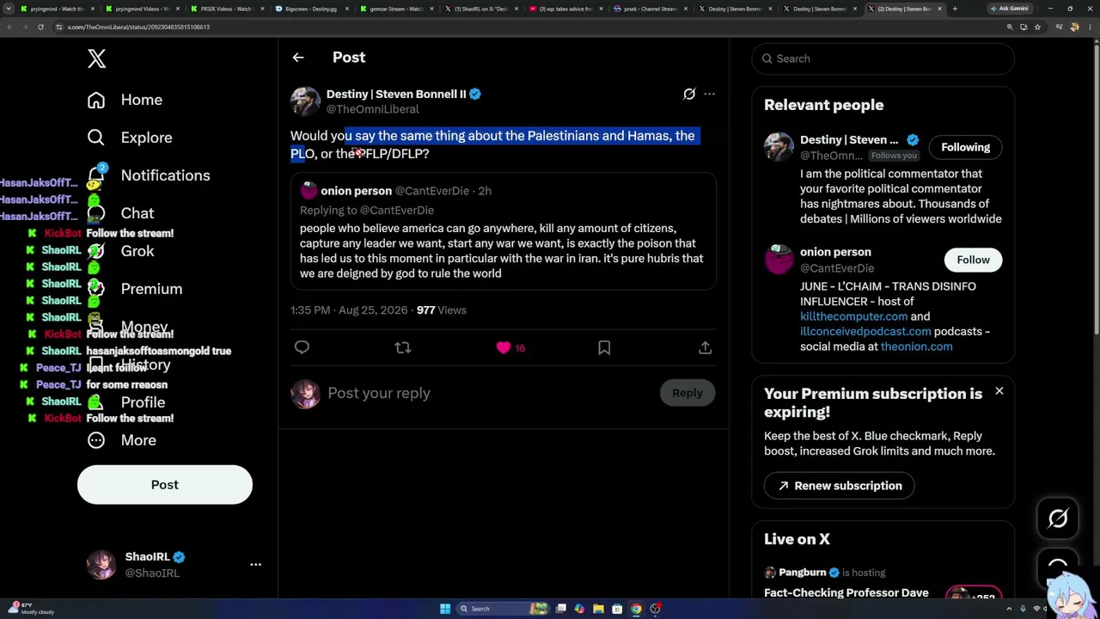Toggle Following for Destiny in Relevant people

966,147
